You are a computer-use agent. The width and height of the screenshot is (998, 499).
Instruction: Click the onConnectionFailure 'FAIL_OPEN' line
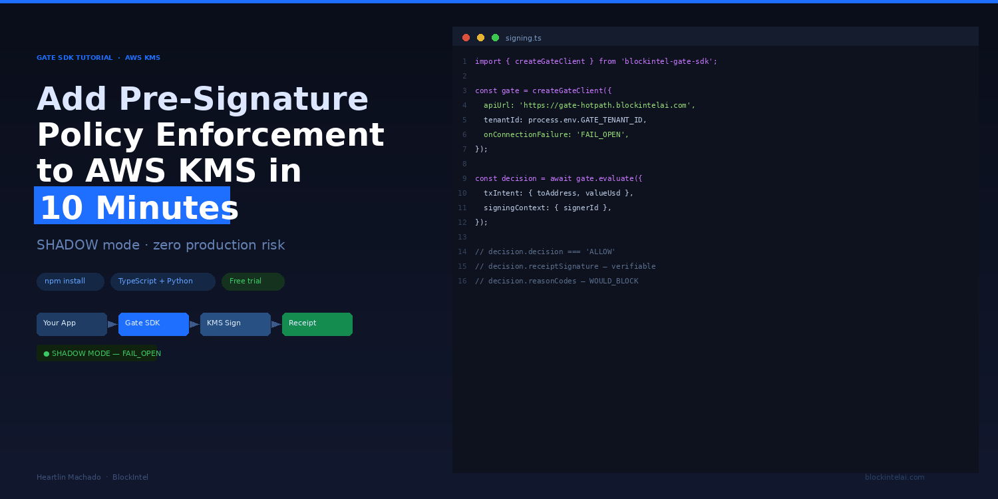click(x=556, y=135)
